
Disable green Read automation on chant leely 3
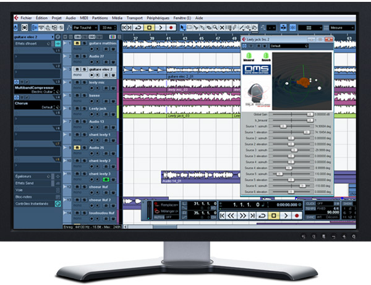pyautogui.click(x=106, y=179)
